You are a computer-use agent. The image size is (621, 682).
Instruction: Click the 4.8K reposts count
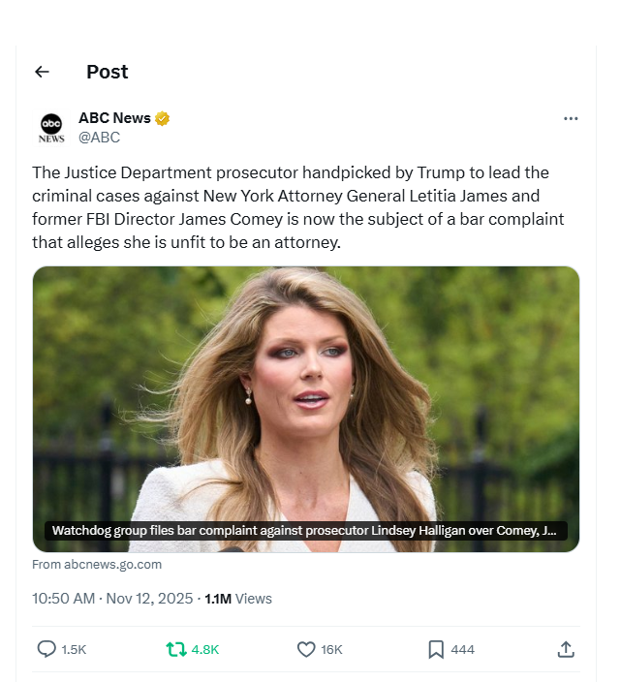pos(205,649)
